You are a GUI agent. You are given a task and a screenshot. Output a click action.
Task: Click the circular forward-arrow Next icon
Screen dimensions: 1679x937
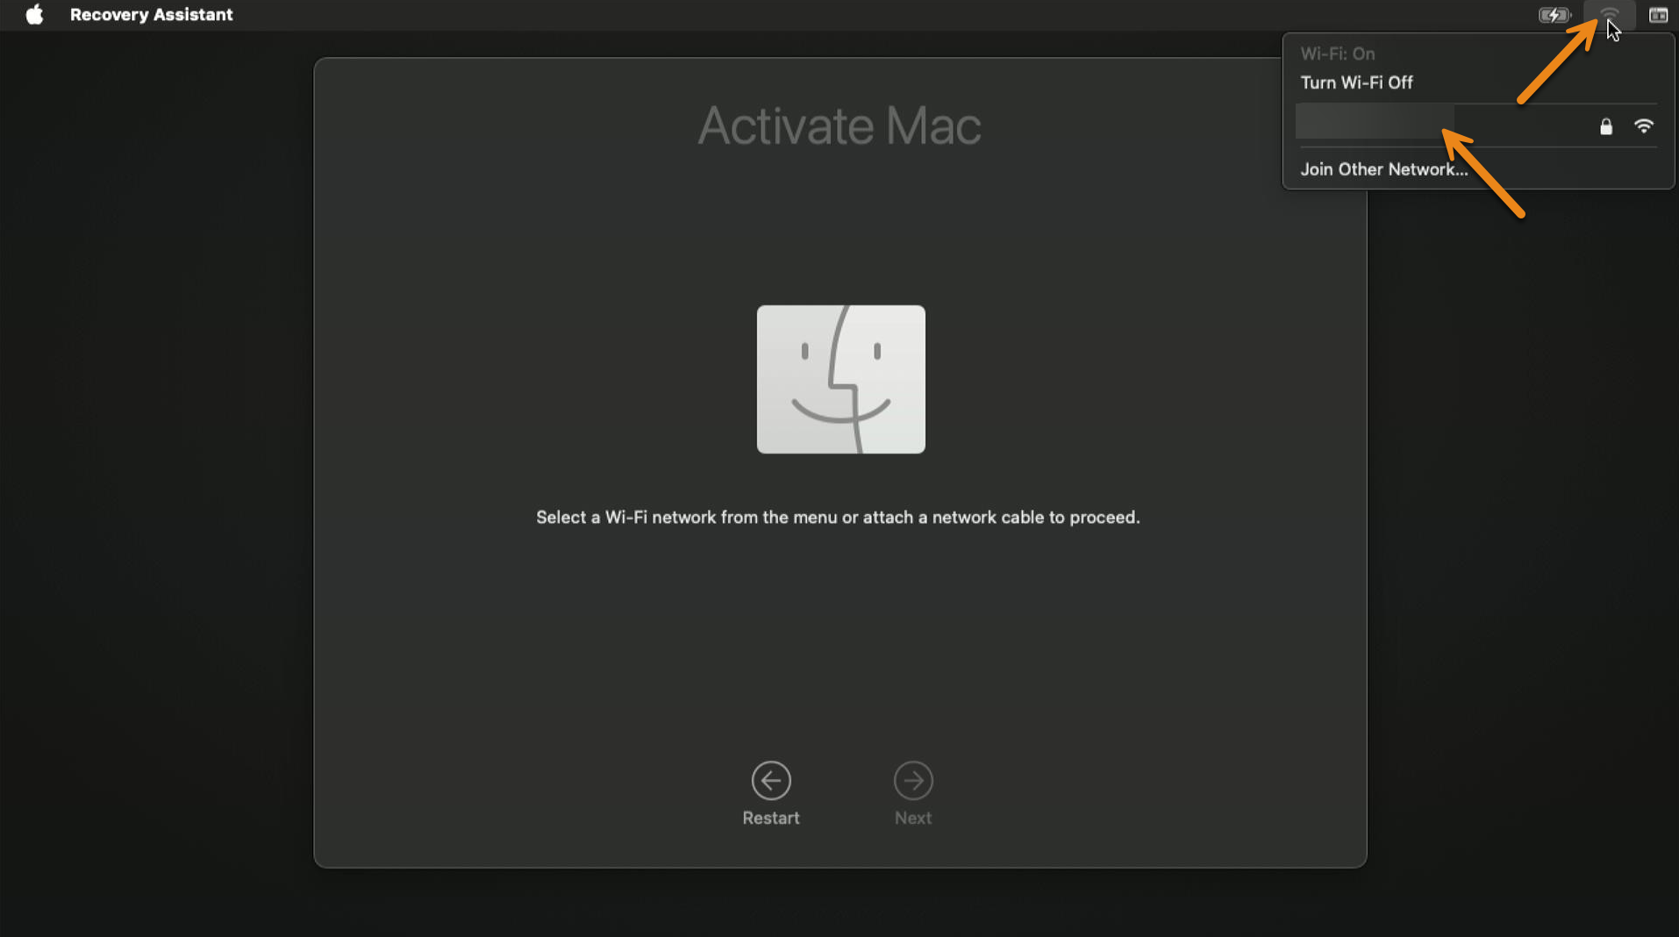(x=913, y=780)
